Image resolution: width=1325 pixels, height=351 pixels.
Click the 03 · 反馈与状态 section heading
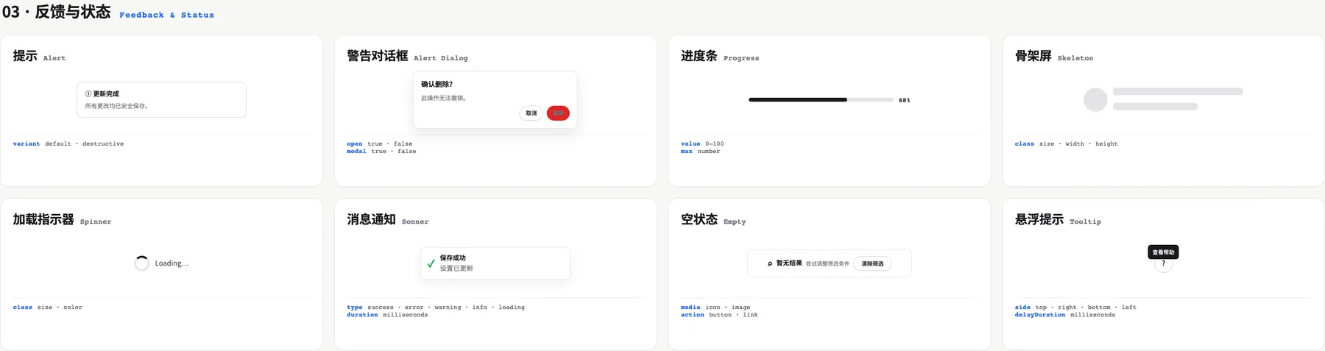[x=56, y=12]
